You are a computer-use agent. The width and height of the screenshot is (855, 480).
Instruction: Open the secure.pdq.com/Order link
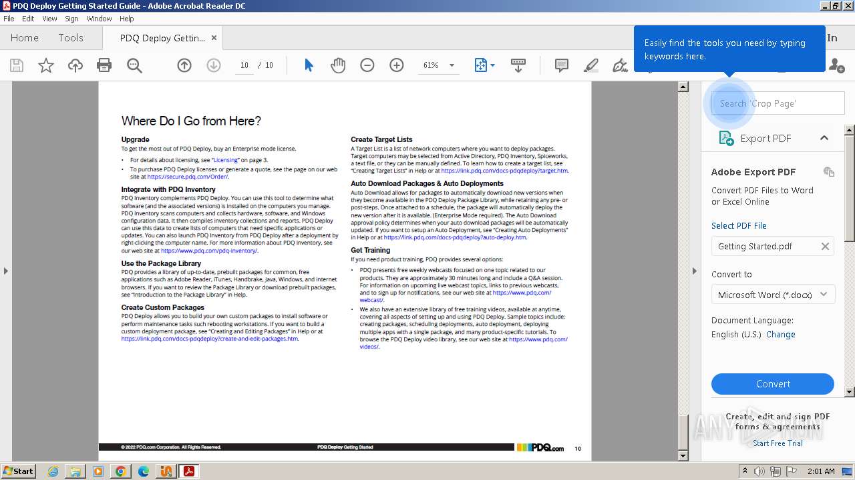(188, 177)
